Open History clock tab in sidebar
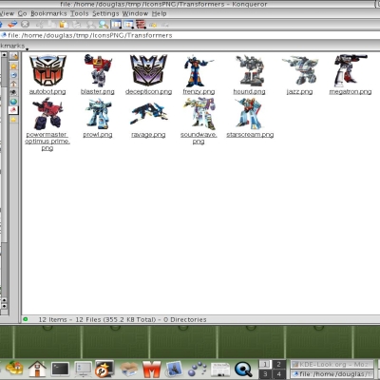This screenshot has width=380, height=380. click(x=13, y=75)
